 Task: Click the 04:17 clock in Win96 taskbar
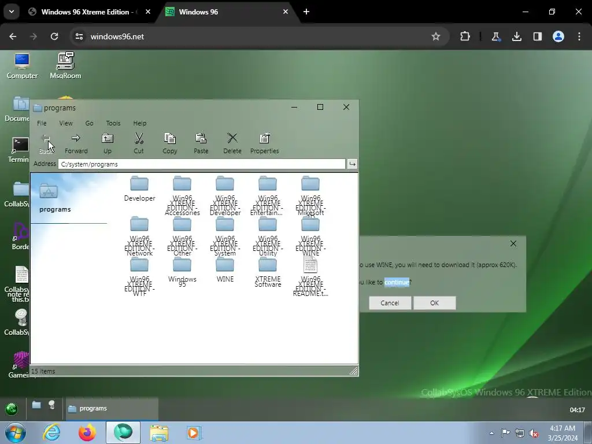tap(577, 410)
